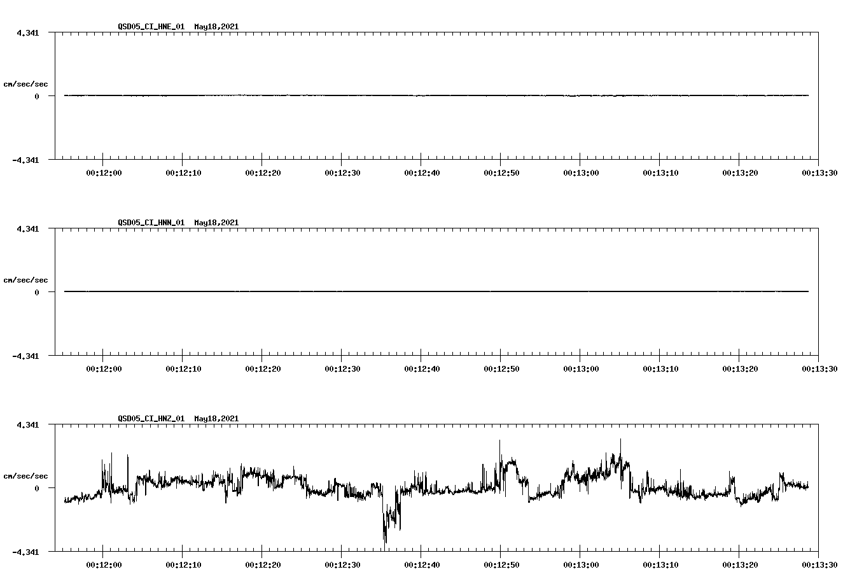Click the tallest peak near 00:12:50 on HNZ
The image size is (864, 588).
(x=500, y=443)
